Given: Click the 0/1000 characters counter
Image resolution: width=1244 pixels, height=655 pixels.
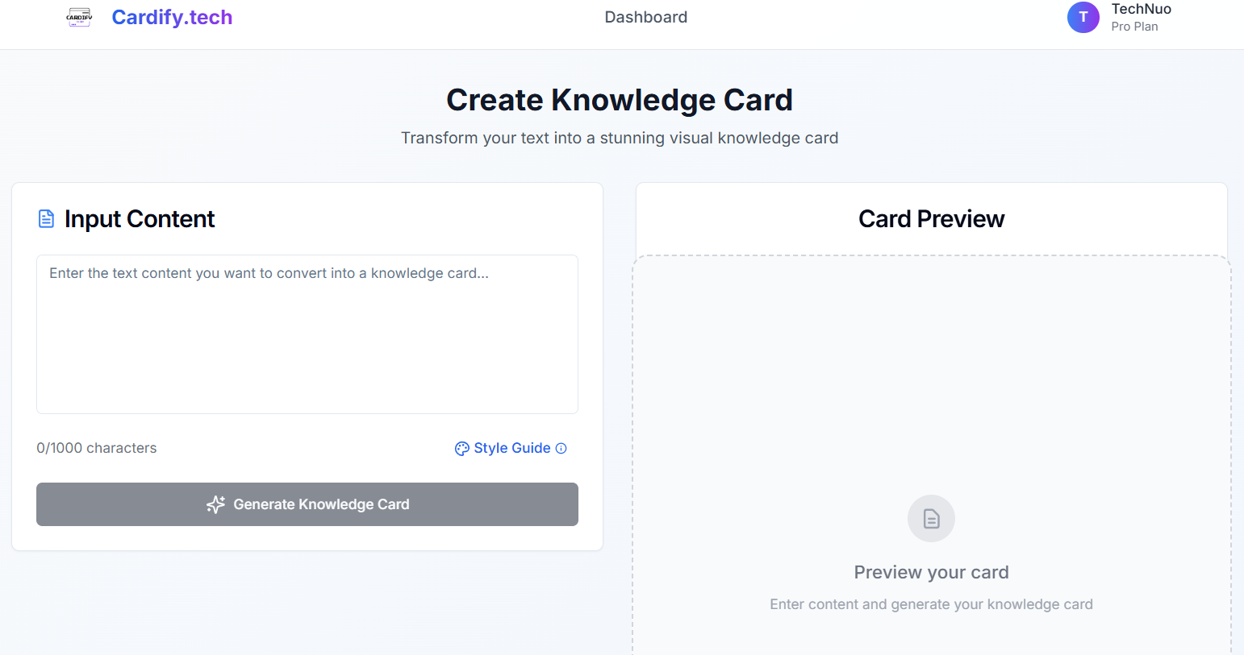Looking at the screenshot, I should coord(96,448).
